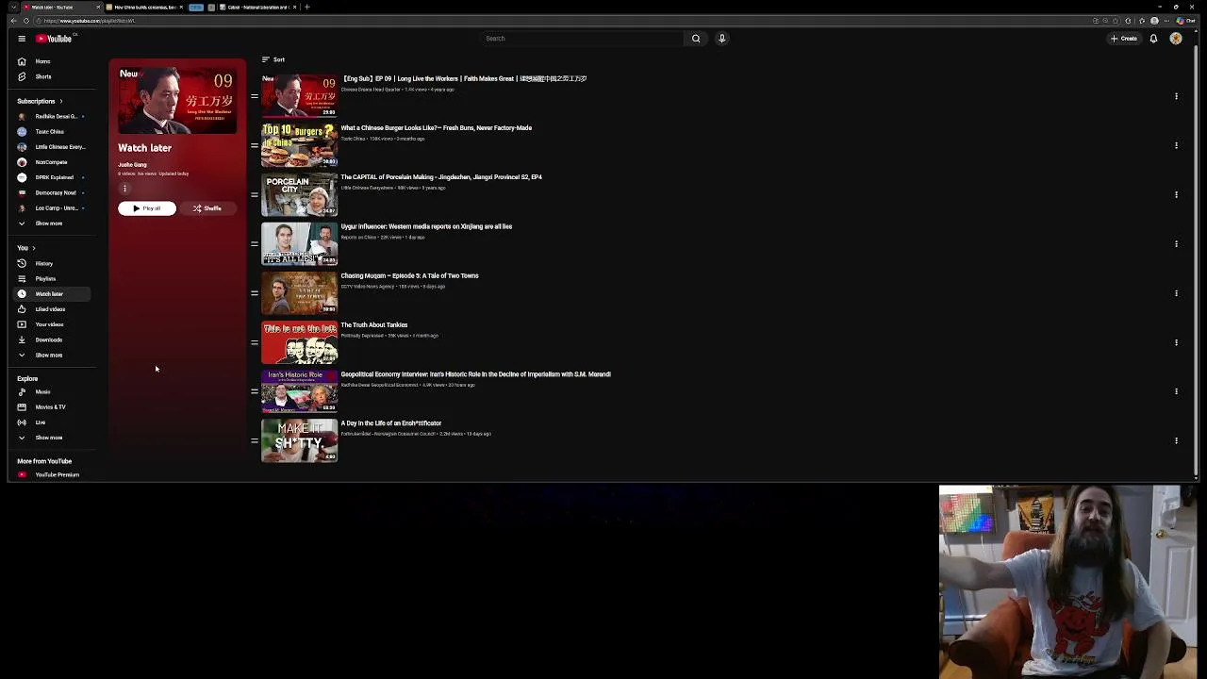Image resolution: width=1207 pixels, height=679 pixels.
Task: Open Lee Camp subscription channel
Action: pos(53,207)
